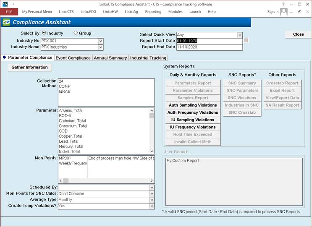
Task: Open the Help menu
Action: pos(212,12)
